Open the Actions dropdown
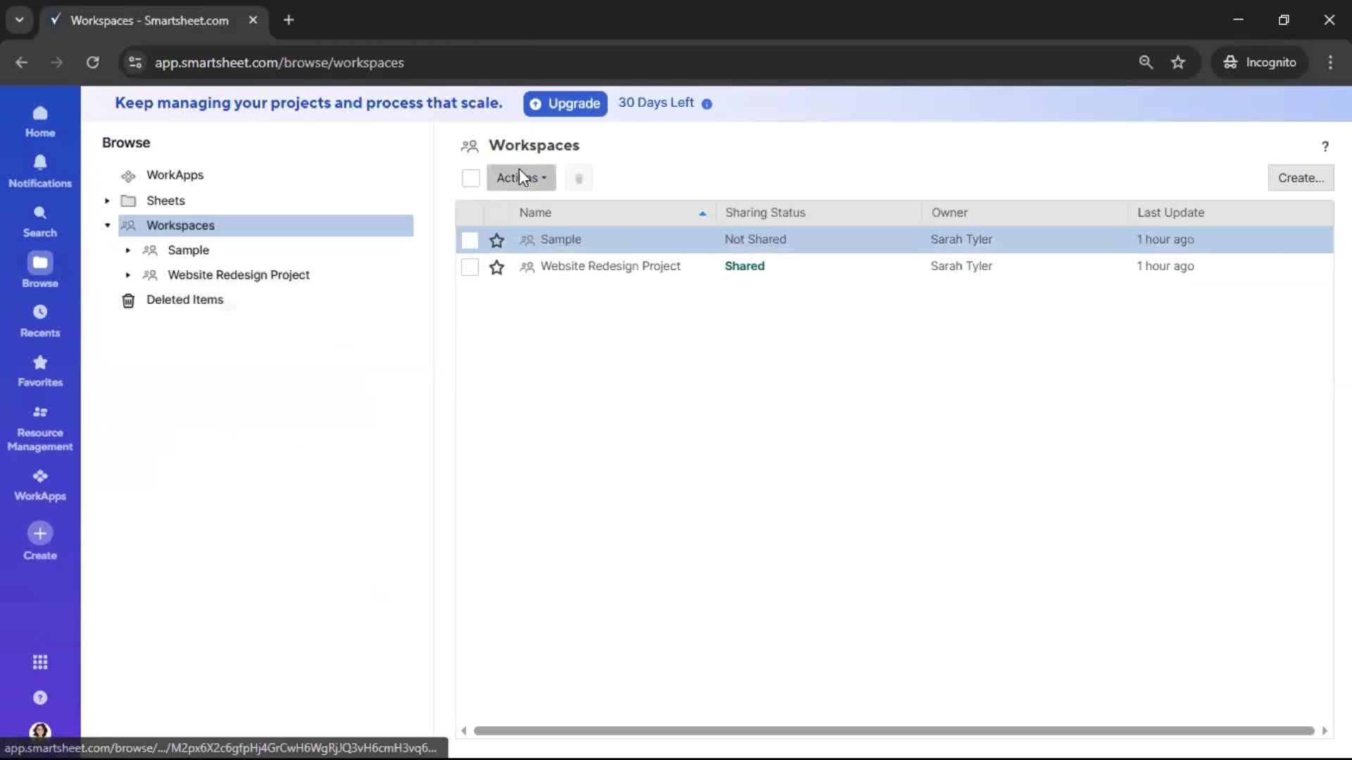 coord(522,178)
